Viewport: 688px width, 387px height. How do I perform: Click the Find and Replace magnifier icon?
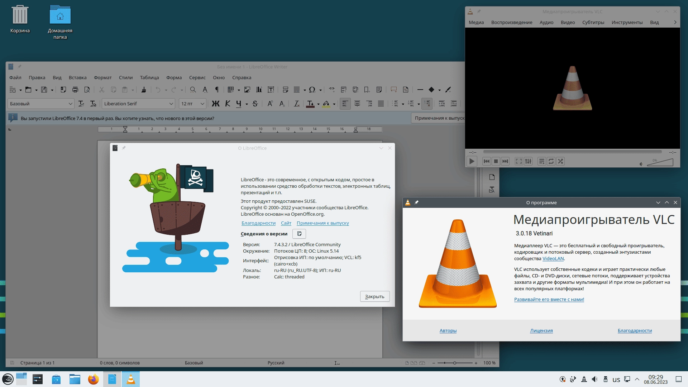coord(193,90)
